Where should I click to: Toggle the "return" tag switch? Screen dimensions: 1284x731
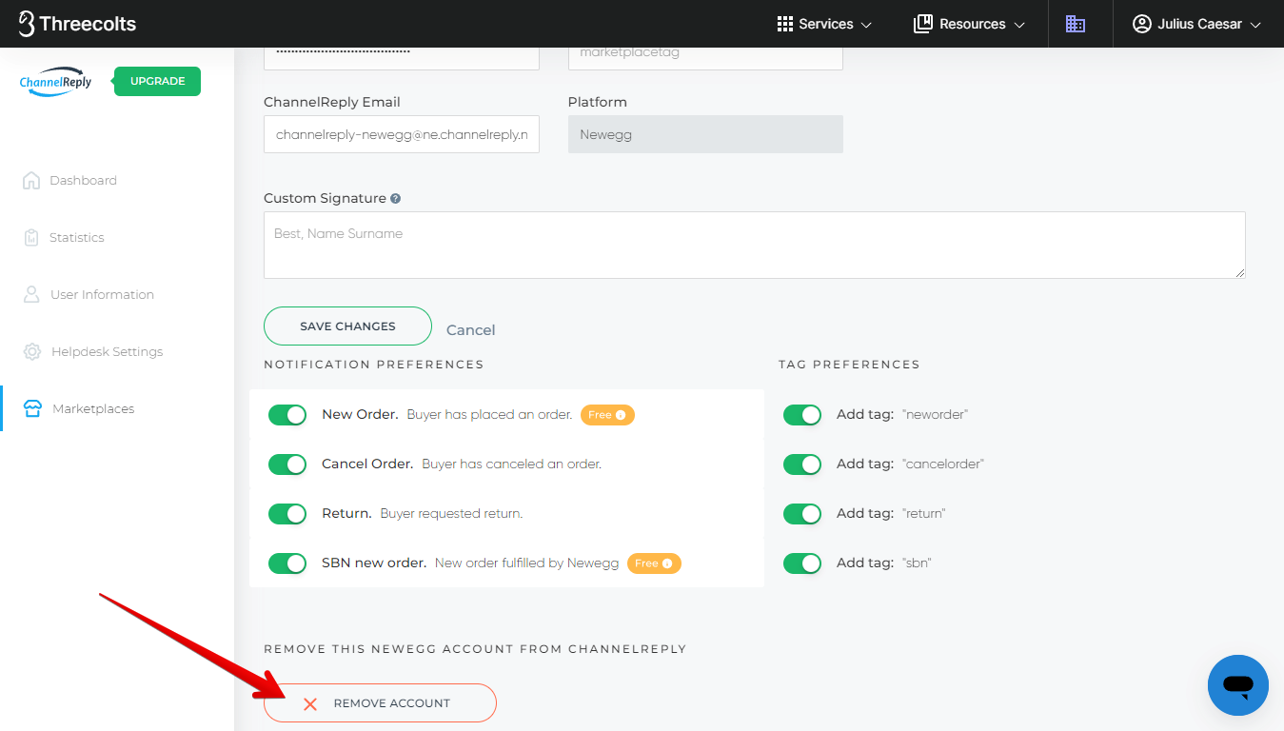tap(802, 514)
